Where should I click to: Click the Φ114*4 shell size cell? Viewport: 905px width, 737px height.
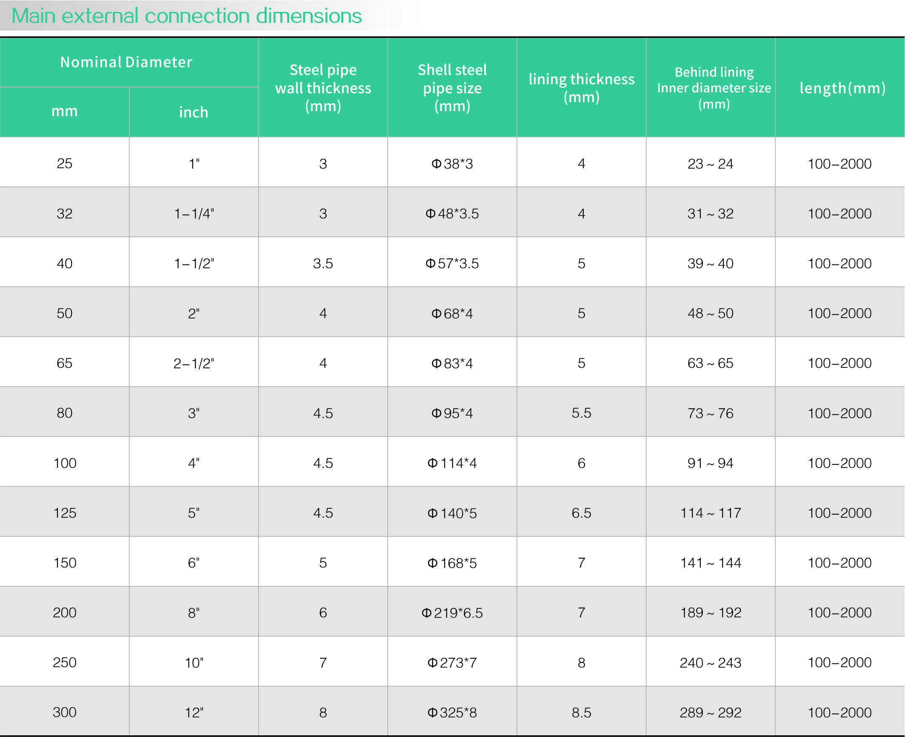452,463
